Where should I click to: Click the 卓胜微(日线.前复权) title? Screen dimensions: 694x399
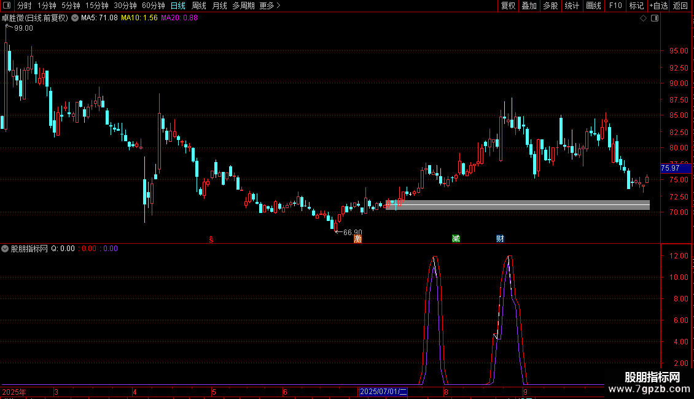click(35, 18)
